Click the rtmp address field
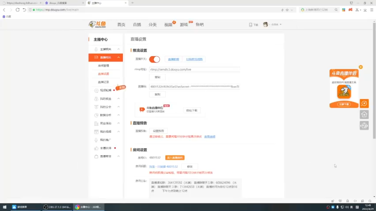Screen dimensions: 376x211 pos(195,69)
